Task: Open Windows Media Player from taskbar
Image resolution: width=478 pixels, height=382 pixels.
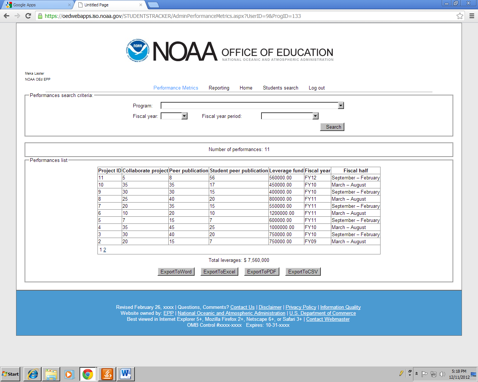Action: 69,374
